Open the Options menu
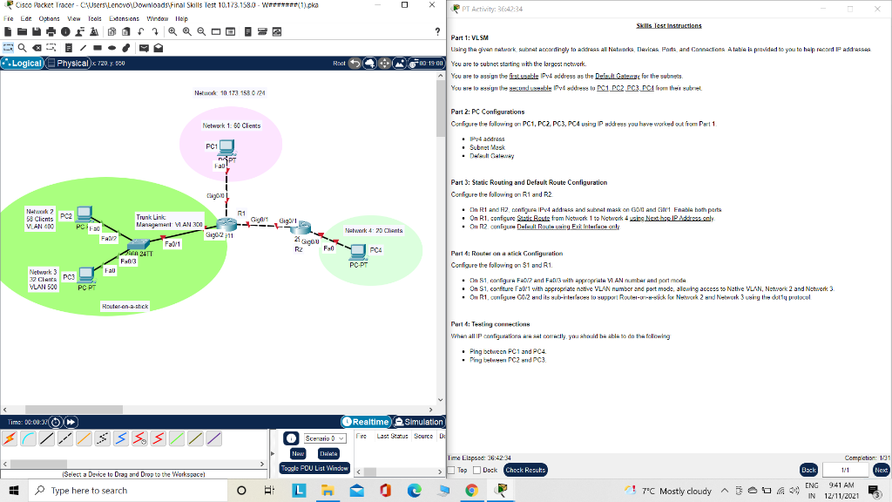This screenshot has height=502, width=892. (49, 19)
